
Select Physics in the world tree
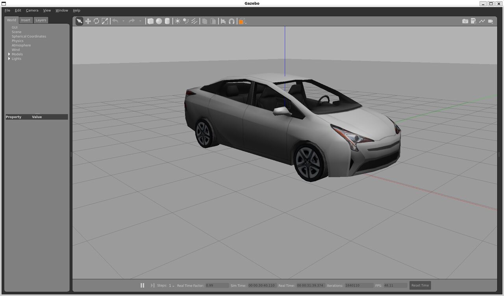pyautogui.click(x=17, y=41)
